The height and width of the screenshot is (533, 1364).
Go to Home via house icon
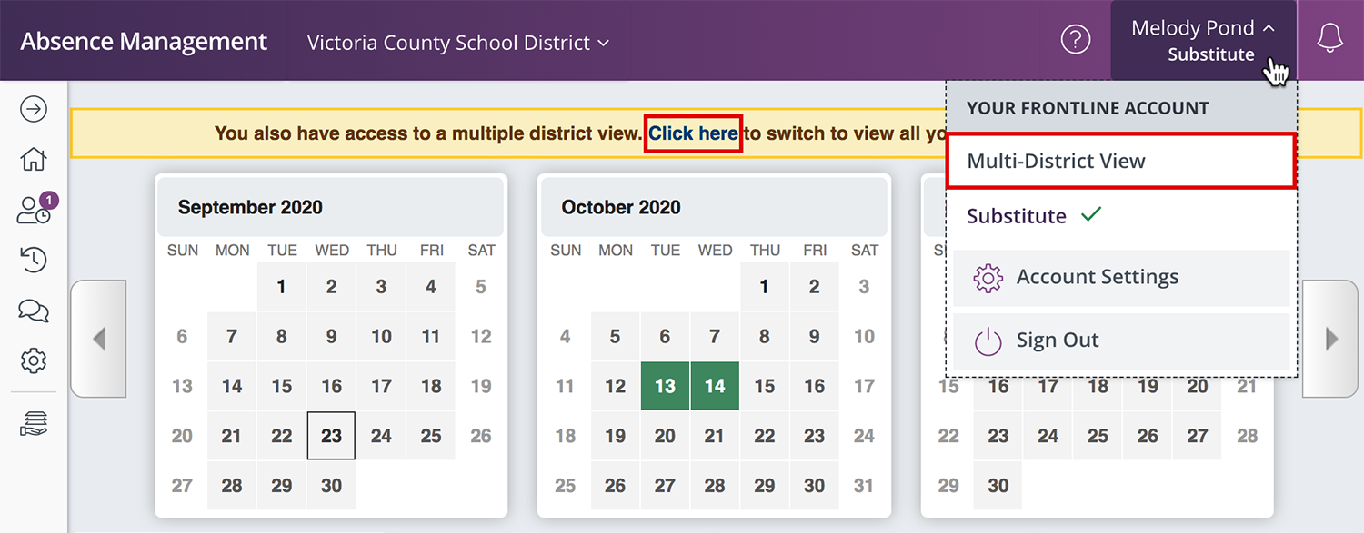pos(34,159)
